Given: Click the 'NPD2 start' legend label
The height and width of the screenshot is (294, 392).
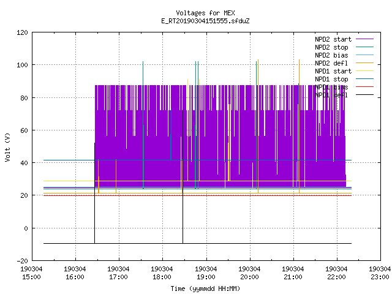Looking at the screenshot, I should pos(333,39).
